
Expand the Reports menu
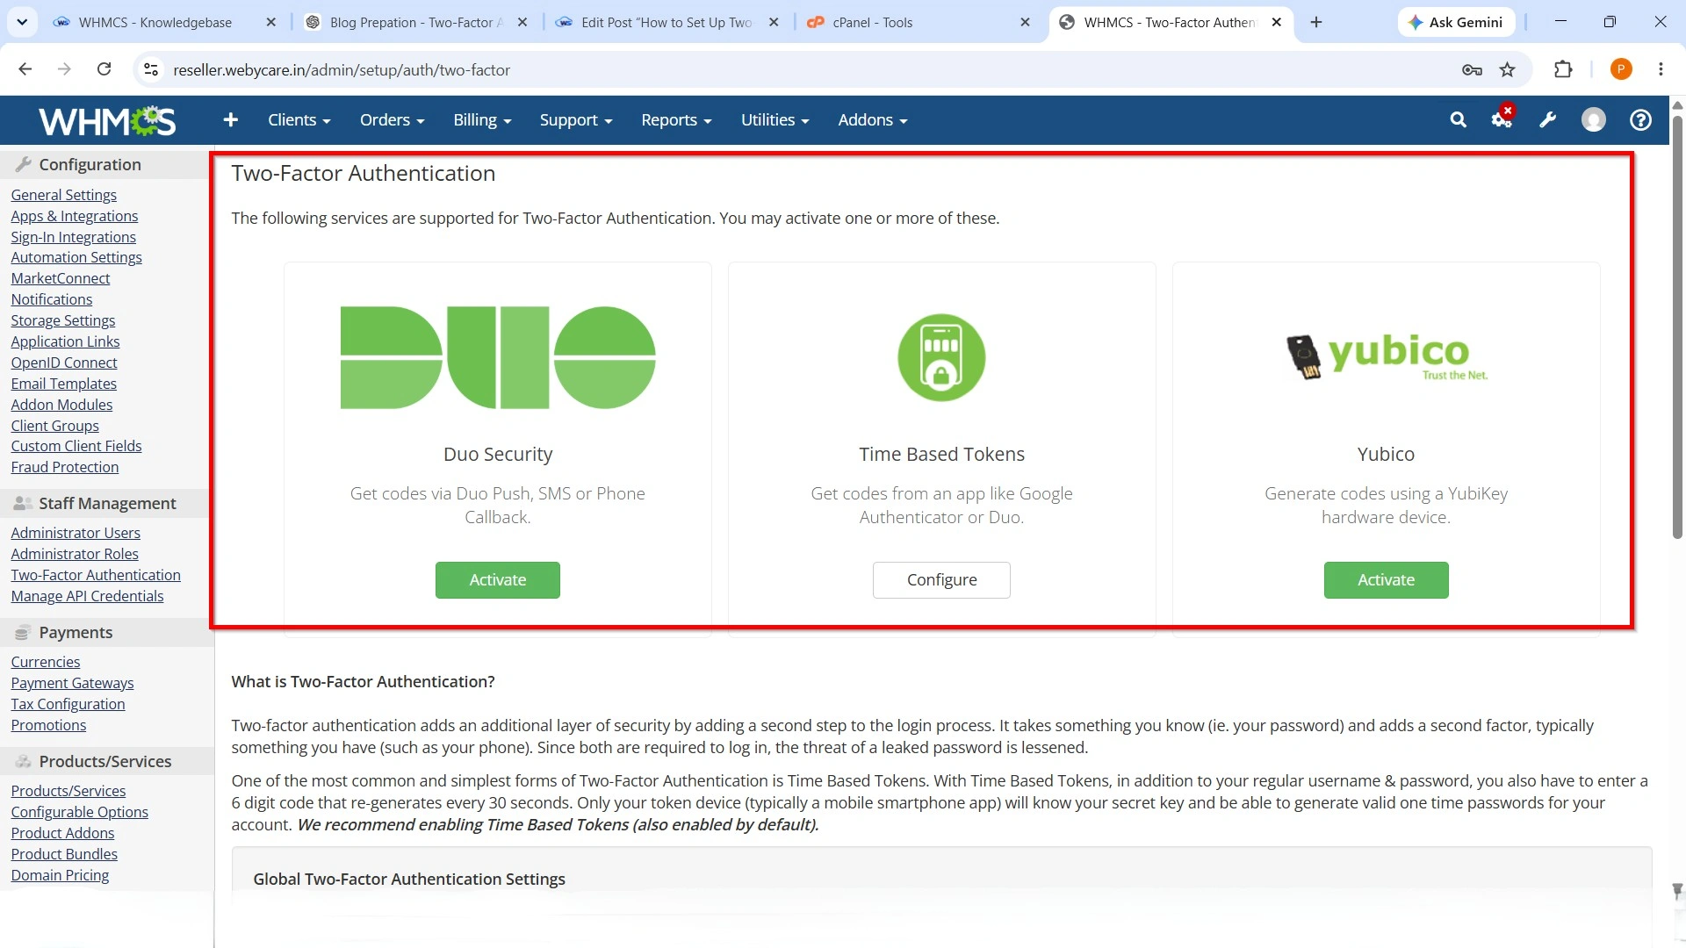pos(676,120)
